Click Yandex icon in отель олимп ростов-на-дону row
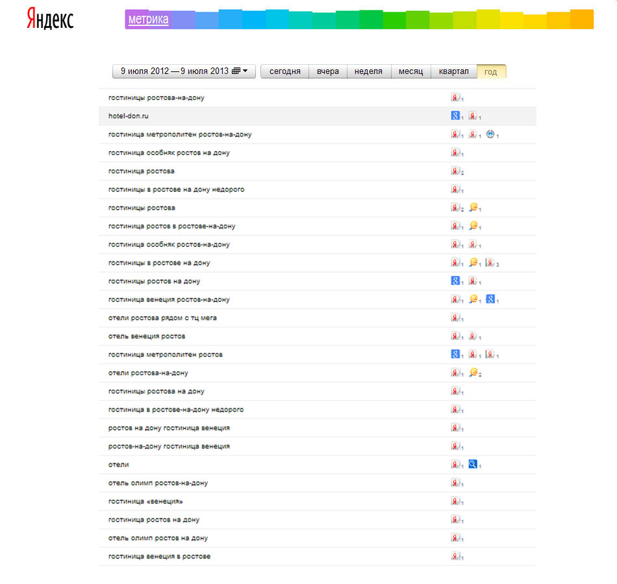This screenshot has height=584, width=617. pyautogui.click(x=455, y=483)
